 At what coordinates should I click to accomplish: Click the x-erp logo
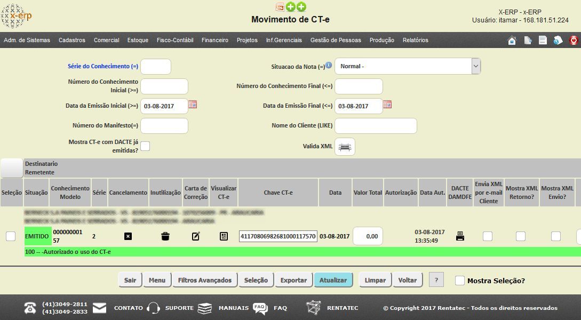[17, 16]
